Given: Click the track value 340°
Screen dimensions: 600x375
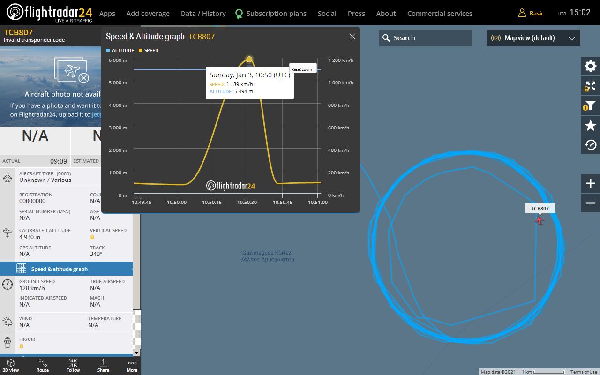Looking at the screenshot, I should click(x=96, y=254).
